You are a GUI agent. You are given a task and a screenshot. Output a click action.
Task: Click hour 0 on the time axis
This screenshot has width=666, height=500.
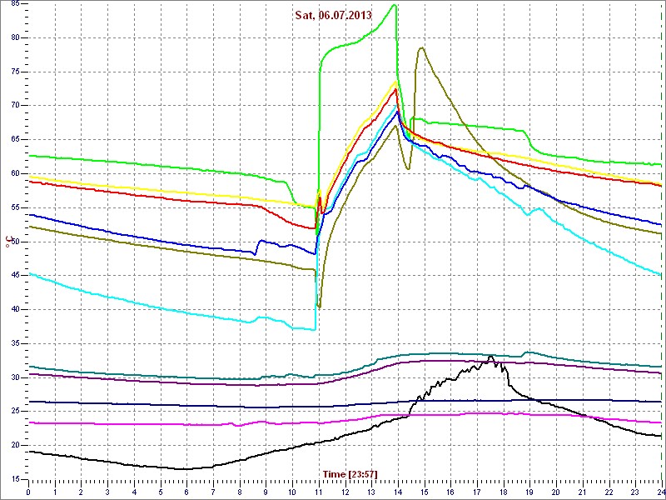click(28, 492)
